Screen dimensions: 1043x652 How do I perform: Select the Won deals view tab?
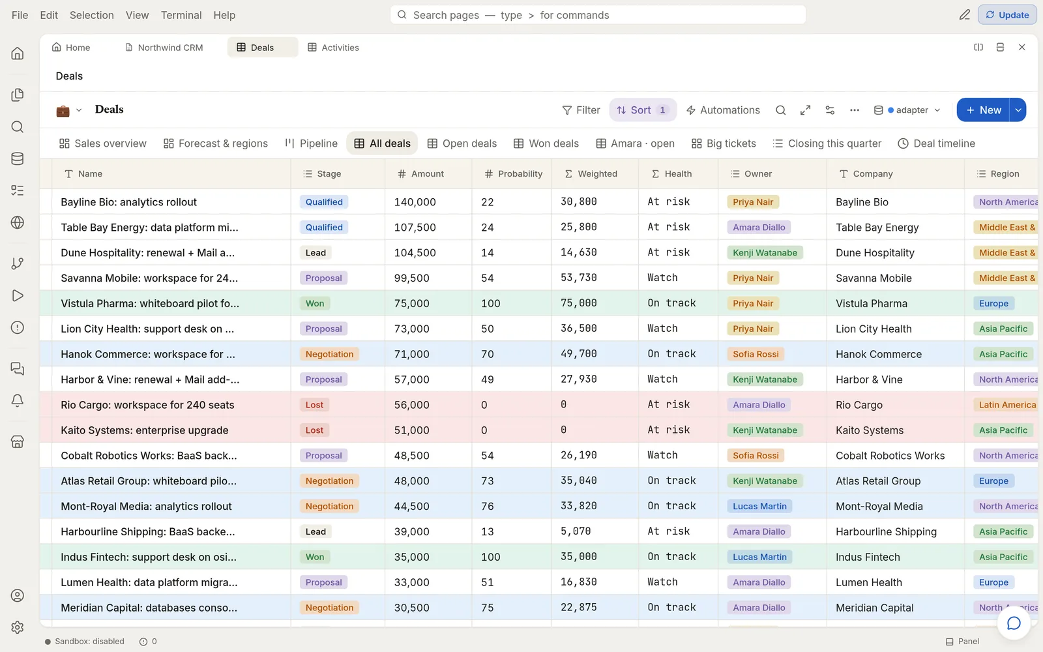546,143
